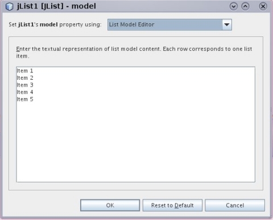Click the roll-up window arrow icon

245,6
